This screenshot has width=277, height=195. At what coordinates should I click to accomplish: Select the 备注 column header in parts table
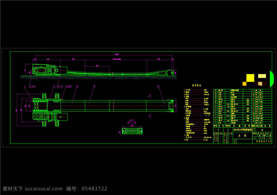click(267, 126)
